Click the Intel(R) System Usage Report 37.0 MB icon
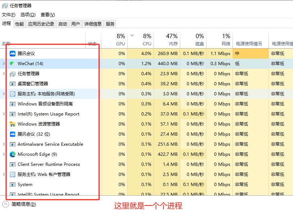 tap(13, 114)
